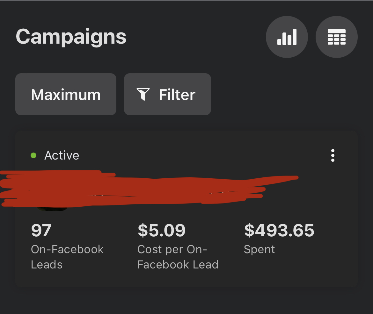The height and width of the screenshot is (314, 373).
Task: Click the Campaigns heading
Action: pyautogui.click(x=71, y=37)
